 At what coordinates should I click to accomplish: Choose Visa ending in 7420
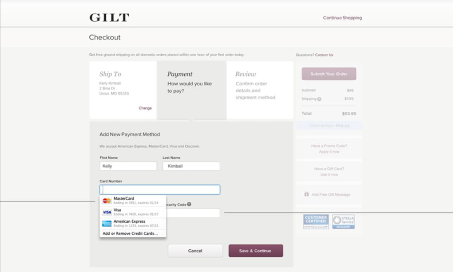133,212
